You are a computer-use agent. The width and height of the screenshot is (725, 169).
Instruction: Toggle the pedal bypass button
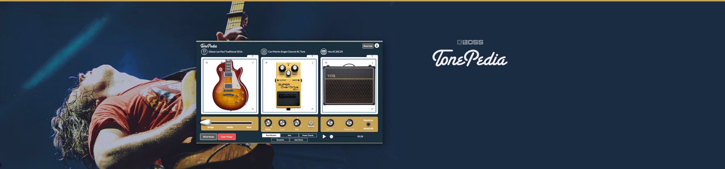[311, 123]
